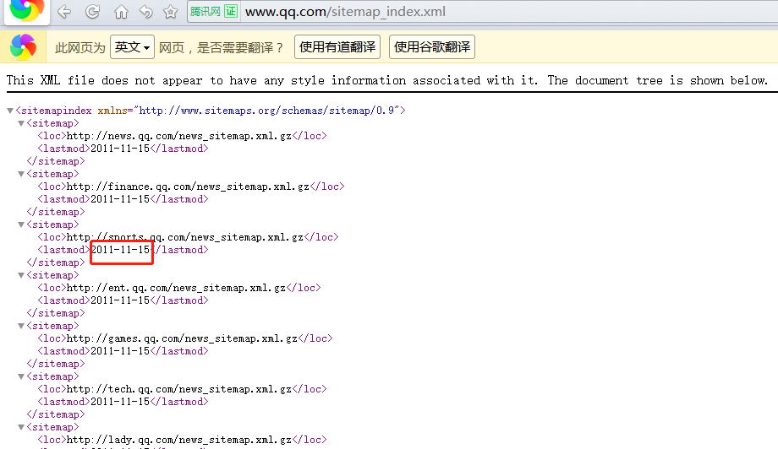Click the tech.qq.com sitemap URL text

(178, 389)
